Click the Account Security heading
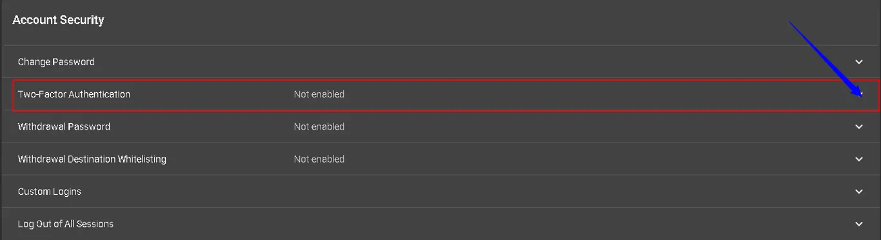This screenshot has height=240, width=881. coord(58,20)
